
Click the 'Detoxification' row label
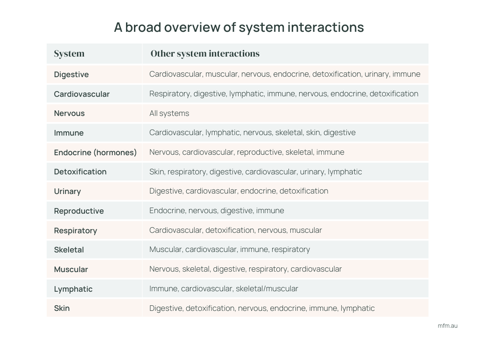coord(80,172)
